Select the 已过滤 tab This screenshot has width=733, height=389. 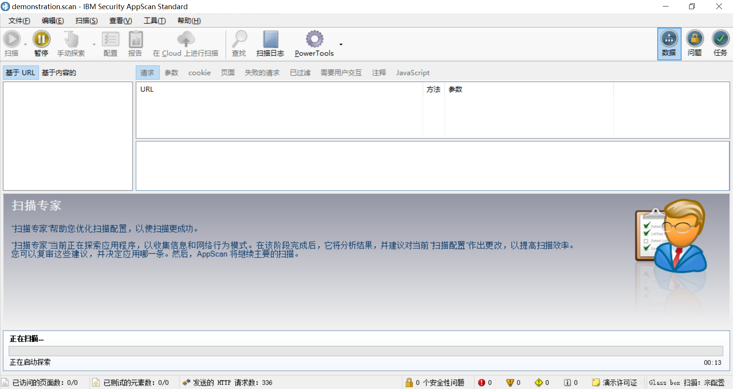(x=300, y=72)
